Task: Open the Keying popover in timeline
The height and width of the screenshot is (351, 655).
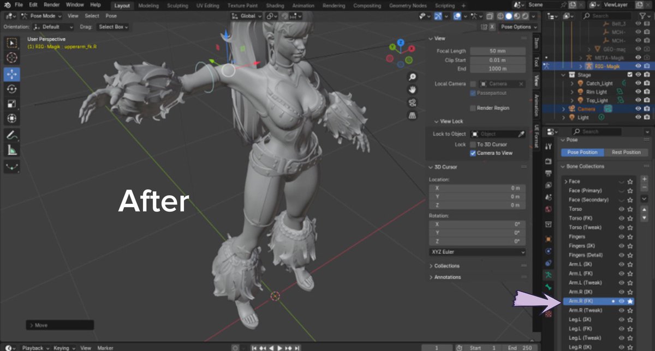Action: pyautogui.click(x=64, y=348)
